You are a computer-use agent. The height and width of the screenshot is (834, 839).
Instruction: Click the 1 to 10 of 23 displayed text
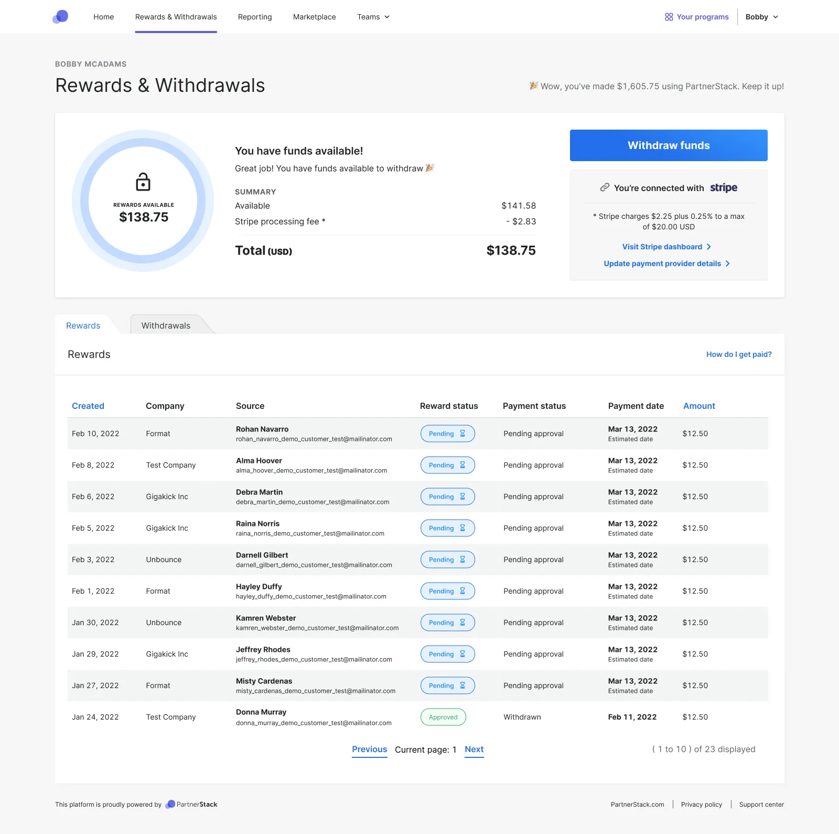[x=704, y=749]
